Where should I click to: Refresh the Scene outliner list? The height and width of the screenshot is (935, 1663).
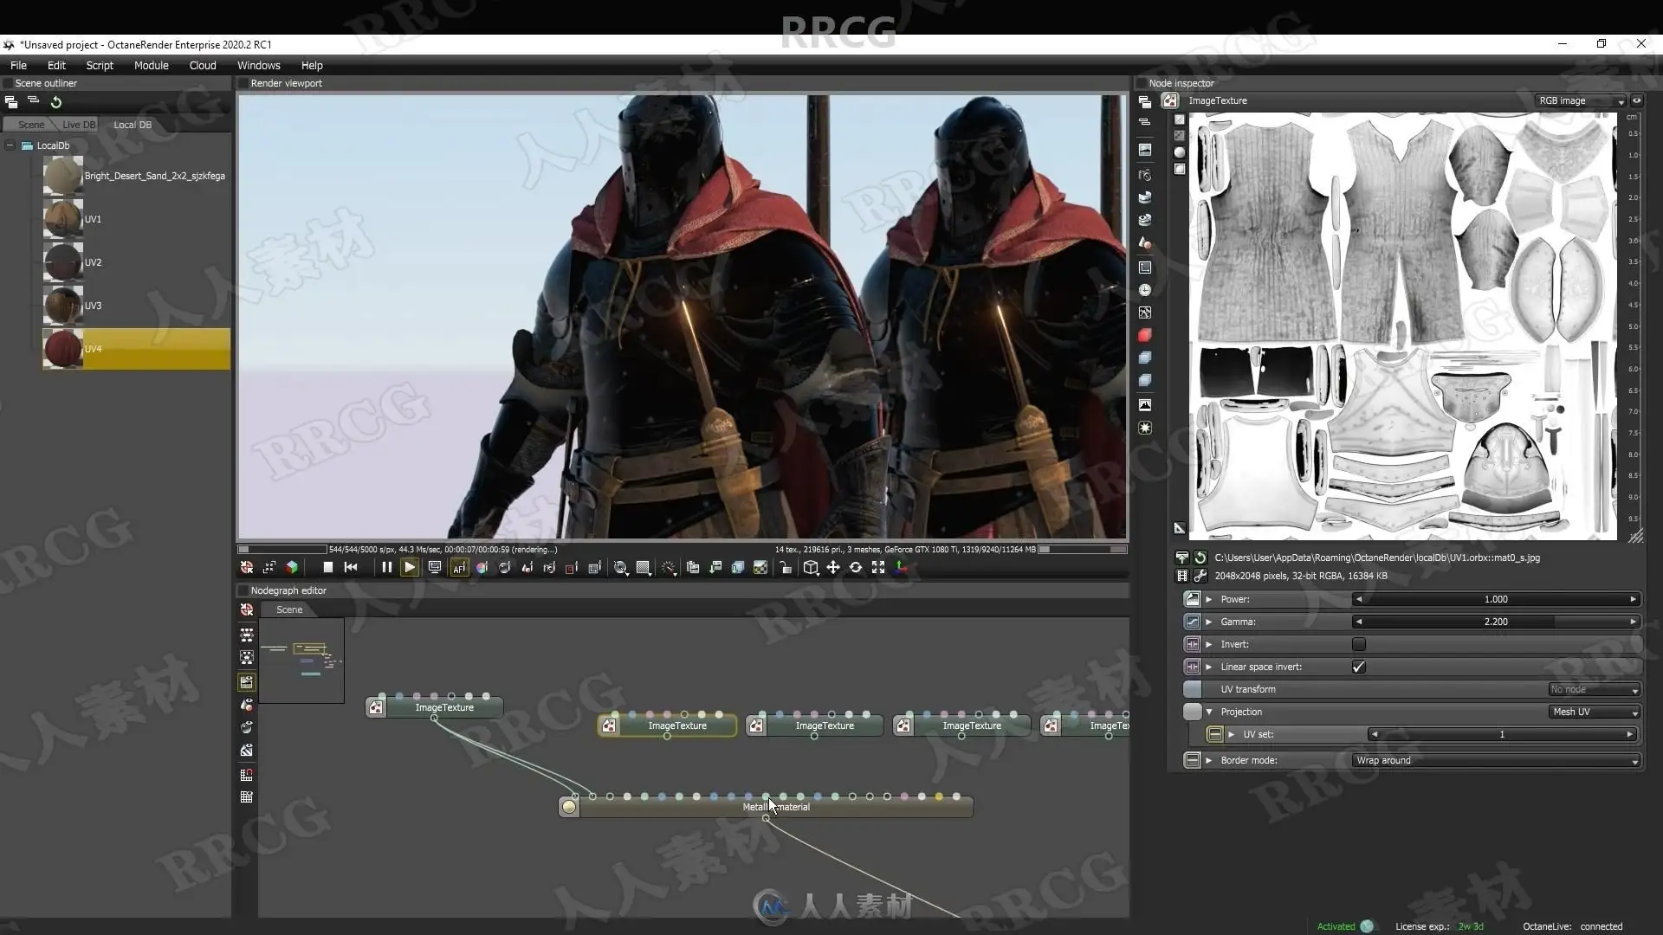pyautogui.click(x=56, y=102)
